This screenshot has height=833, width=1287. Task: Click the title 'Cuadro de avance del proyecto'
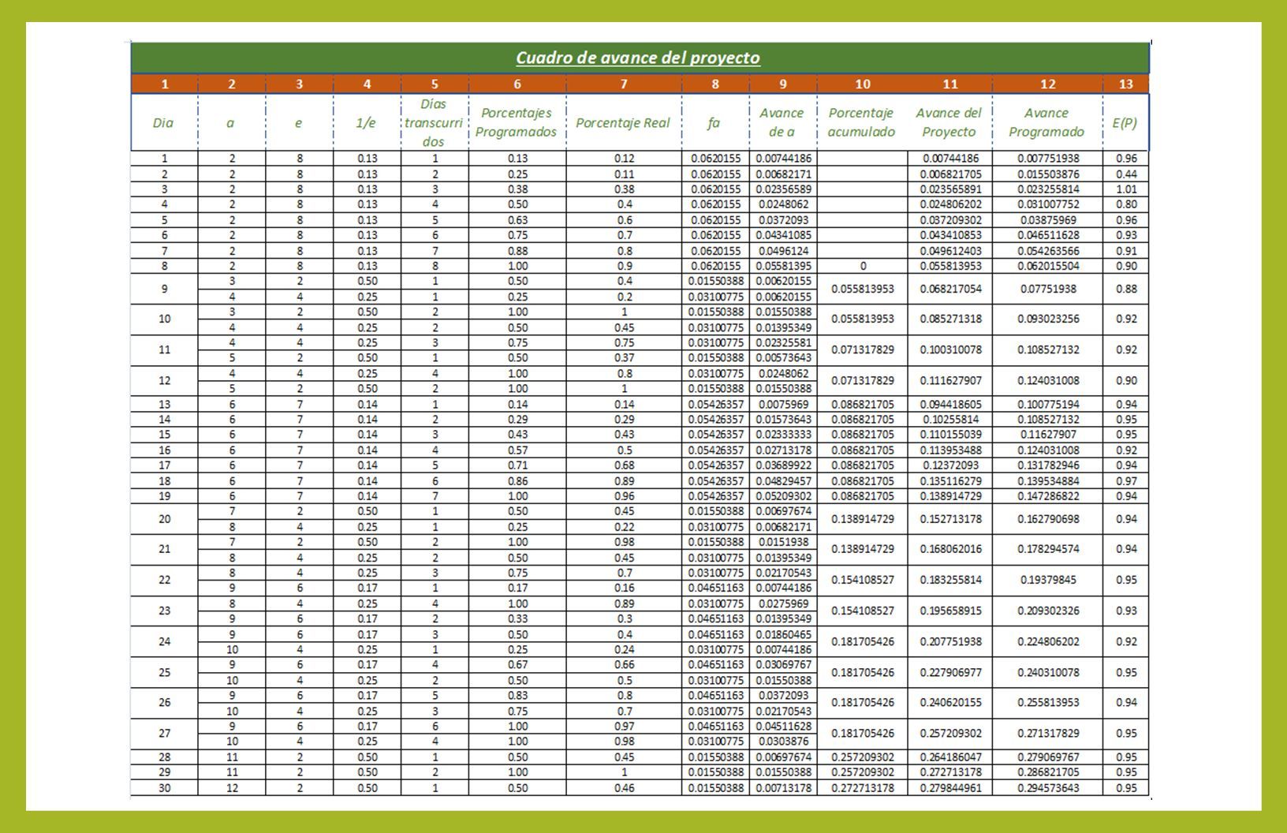point(638,58)
